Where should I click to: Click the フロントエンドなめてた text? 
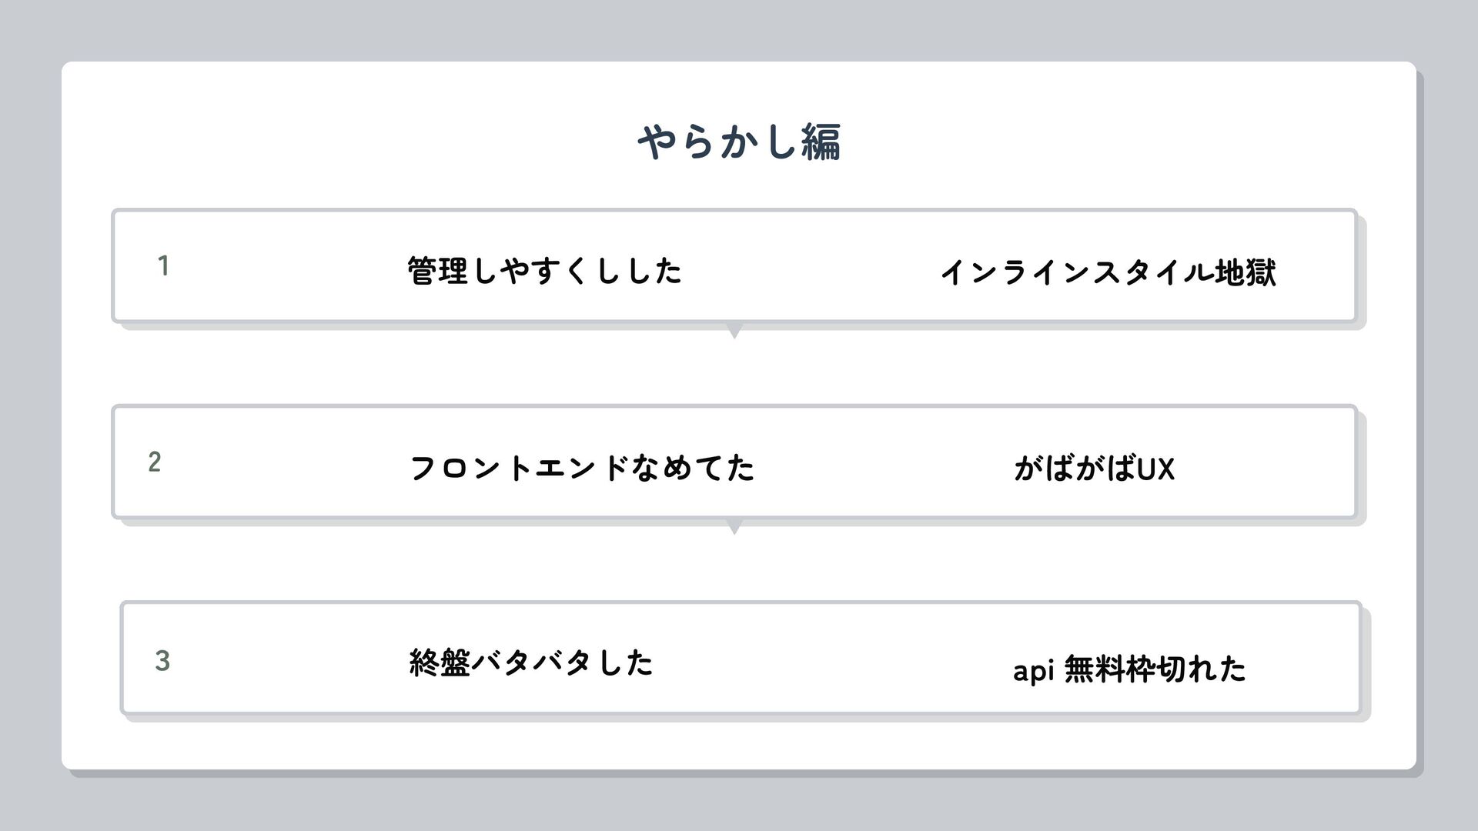tap(581, 468)
